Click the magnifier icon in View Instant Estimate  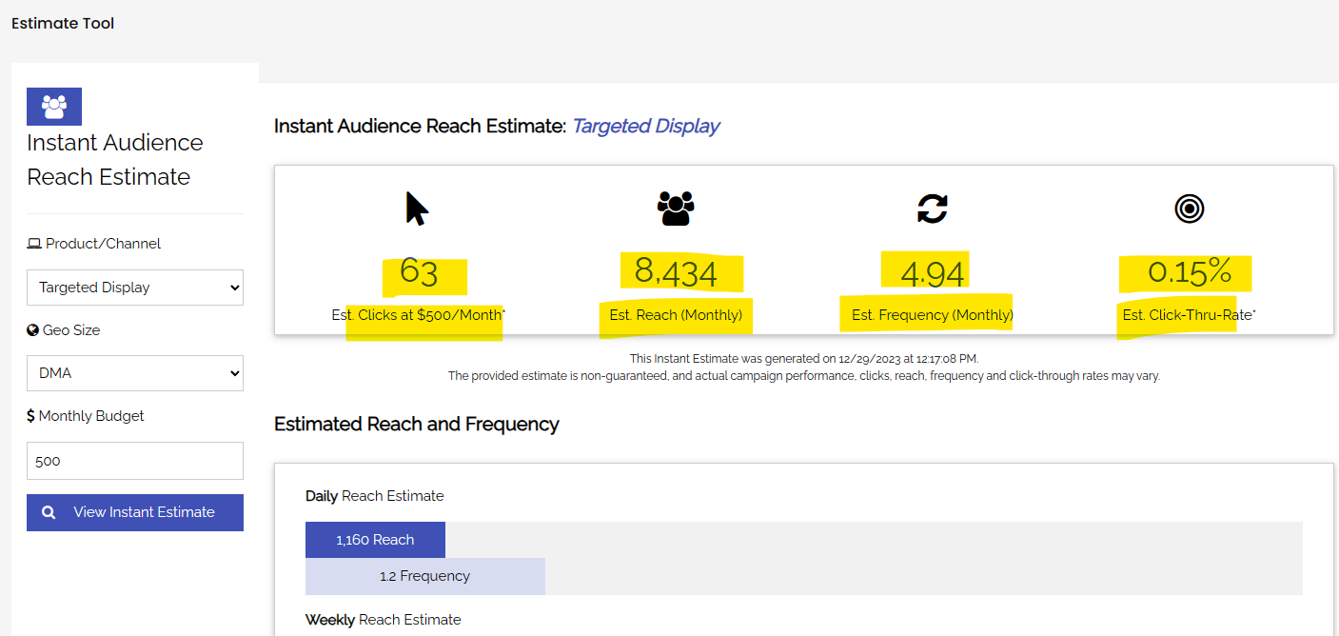(49, 512)
